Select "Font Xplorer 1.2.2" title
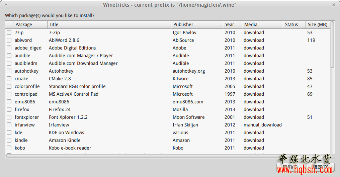340x177 pixels. [68, 117]
